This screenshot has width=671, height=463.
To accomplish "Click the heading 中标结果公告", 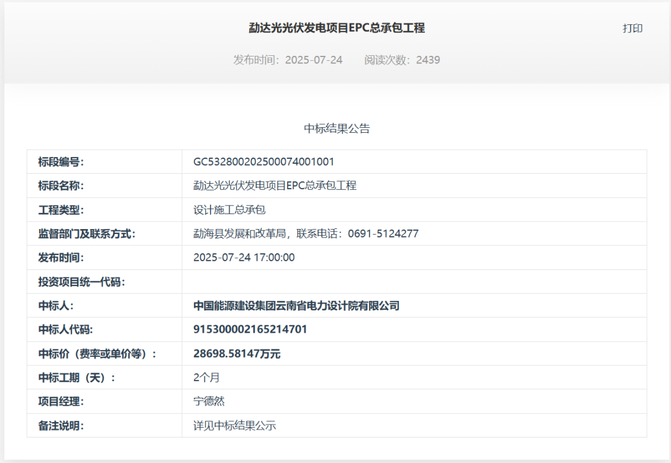I will point(337,128).
